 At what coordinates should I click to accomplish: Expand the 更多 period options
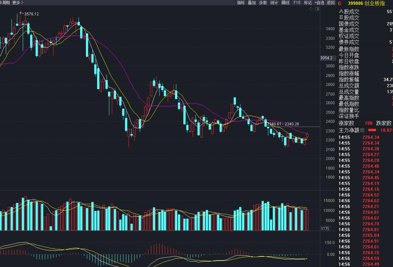[17, 3]
